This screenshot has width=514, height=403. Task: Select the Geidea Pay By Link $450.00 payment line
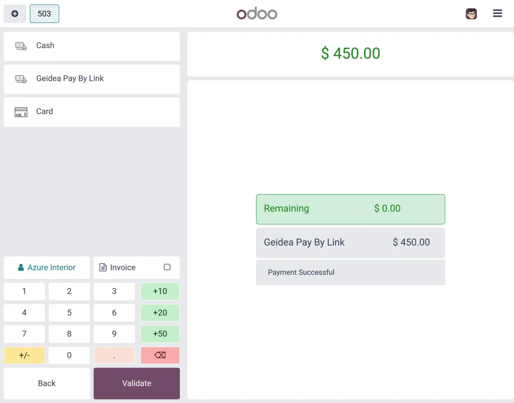(350, 242)
